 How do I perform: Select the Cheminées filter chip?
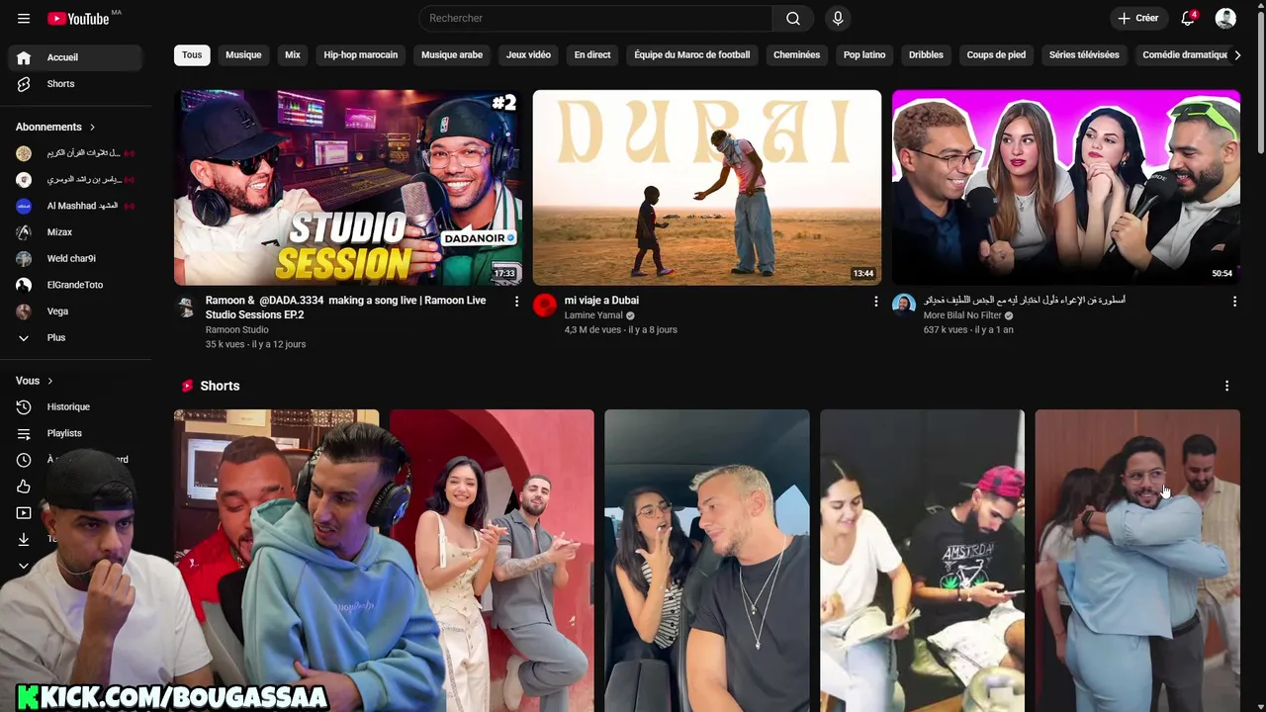(x=796, y=55)
